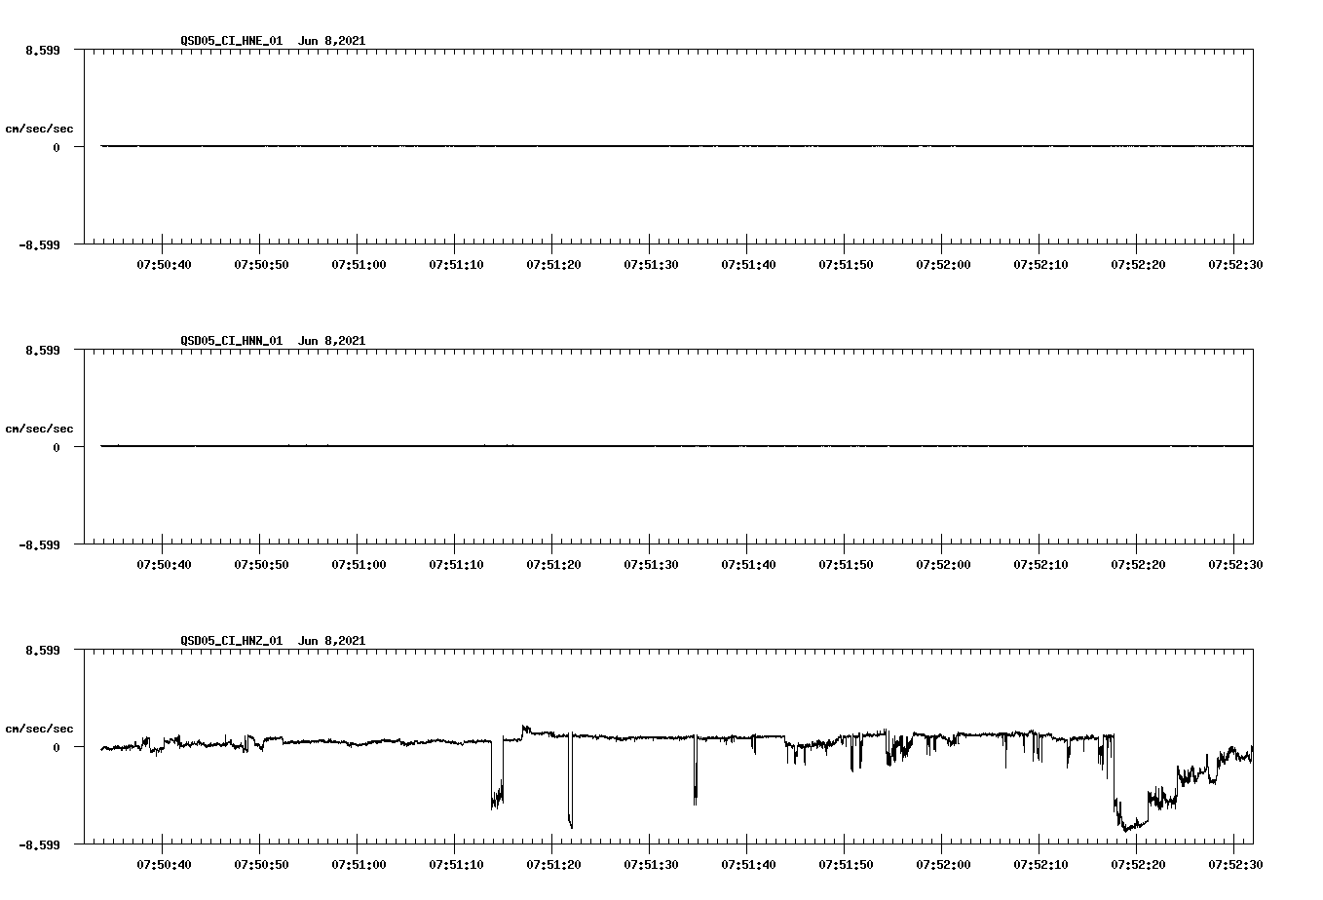Click the HNZ downward spike near 07:51:35
The height and width of the screenshot is (900, 1323).
(696, 771)
